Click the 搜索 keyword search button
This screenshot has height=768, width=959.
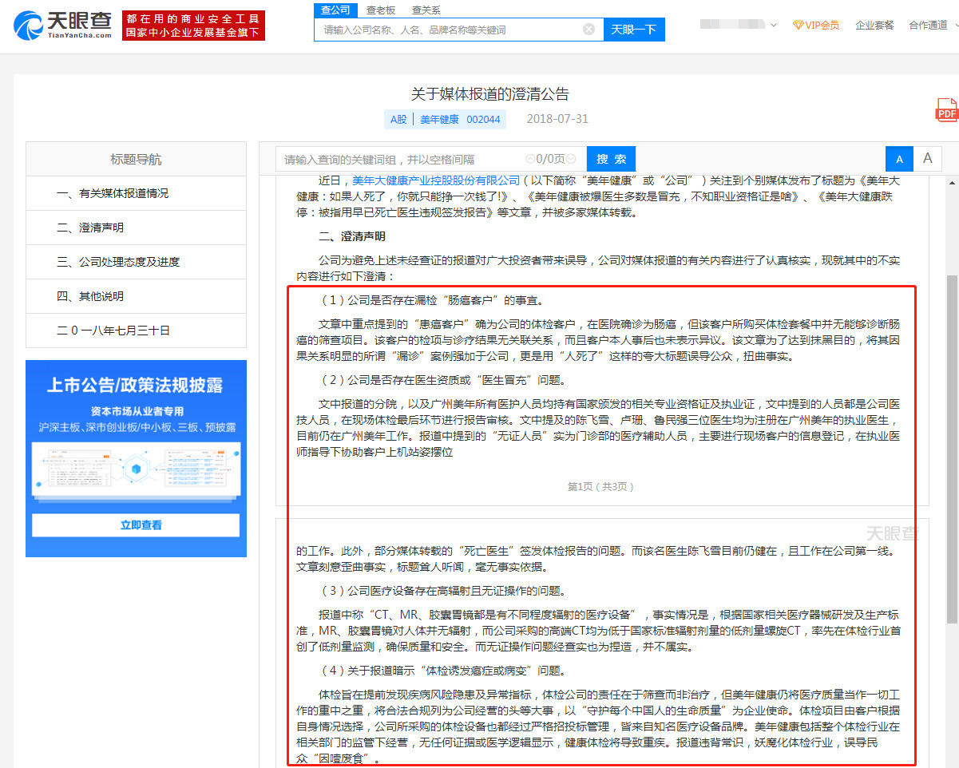612,159
